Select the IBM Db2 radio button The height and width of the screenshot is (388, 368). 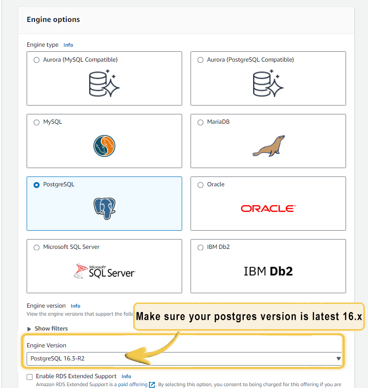pos(200,247)
